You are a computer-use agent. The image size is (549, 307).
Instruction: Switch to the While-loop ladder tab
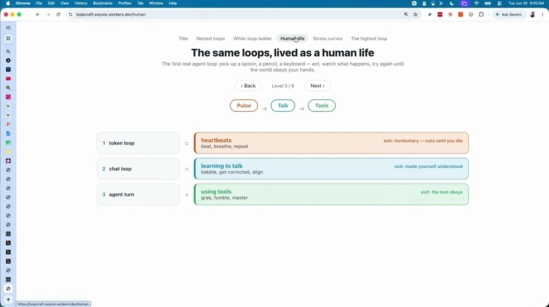pos(252,38)
